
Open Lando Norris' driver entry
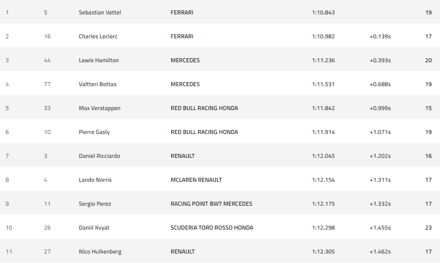pyautogui.click(x=95, y=180)
